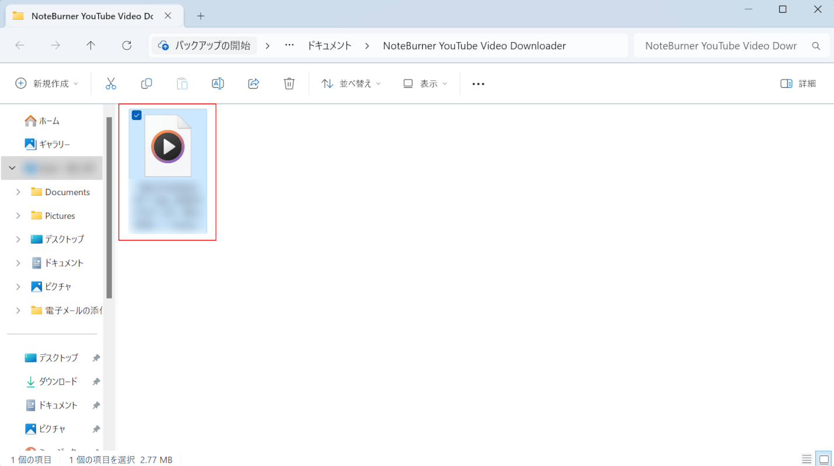Toggle the 詳細 details pane
The image size is (834, 466).
pyautogui.click(x=798, y=84)
